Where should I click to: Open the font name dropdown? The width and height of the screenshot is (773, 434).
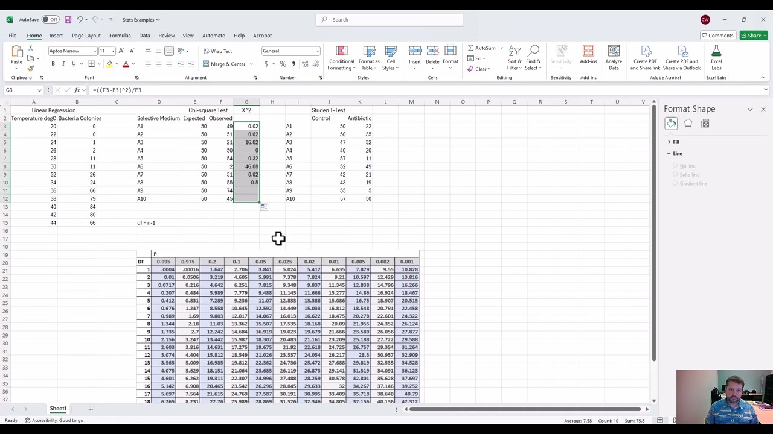coord(95,51)
